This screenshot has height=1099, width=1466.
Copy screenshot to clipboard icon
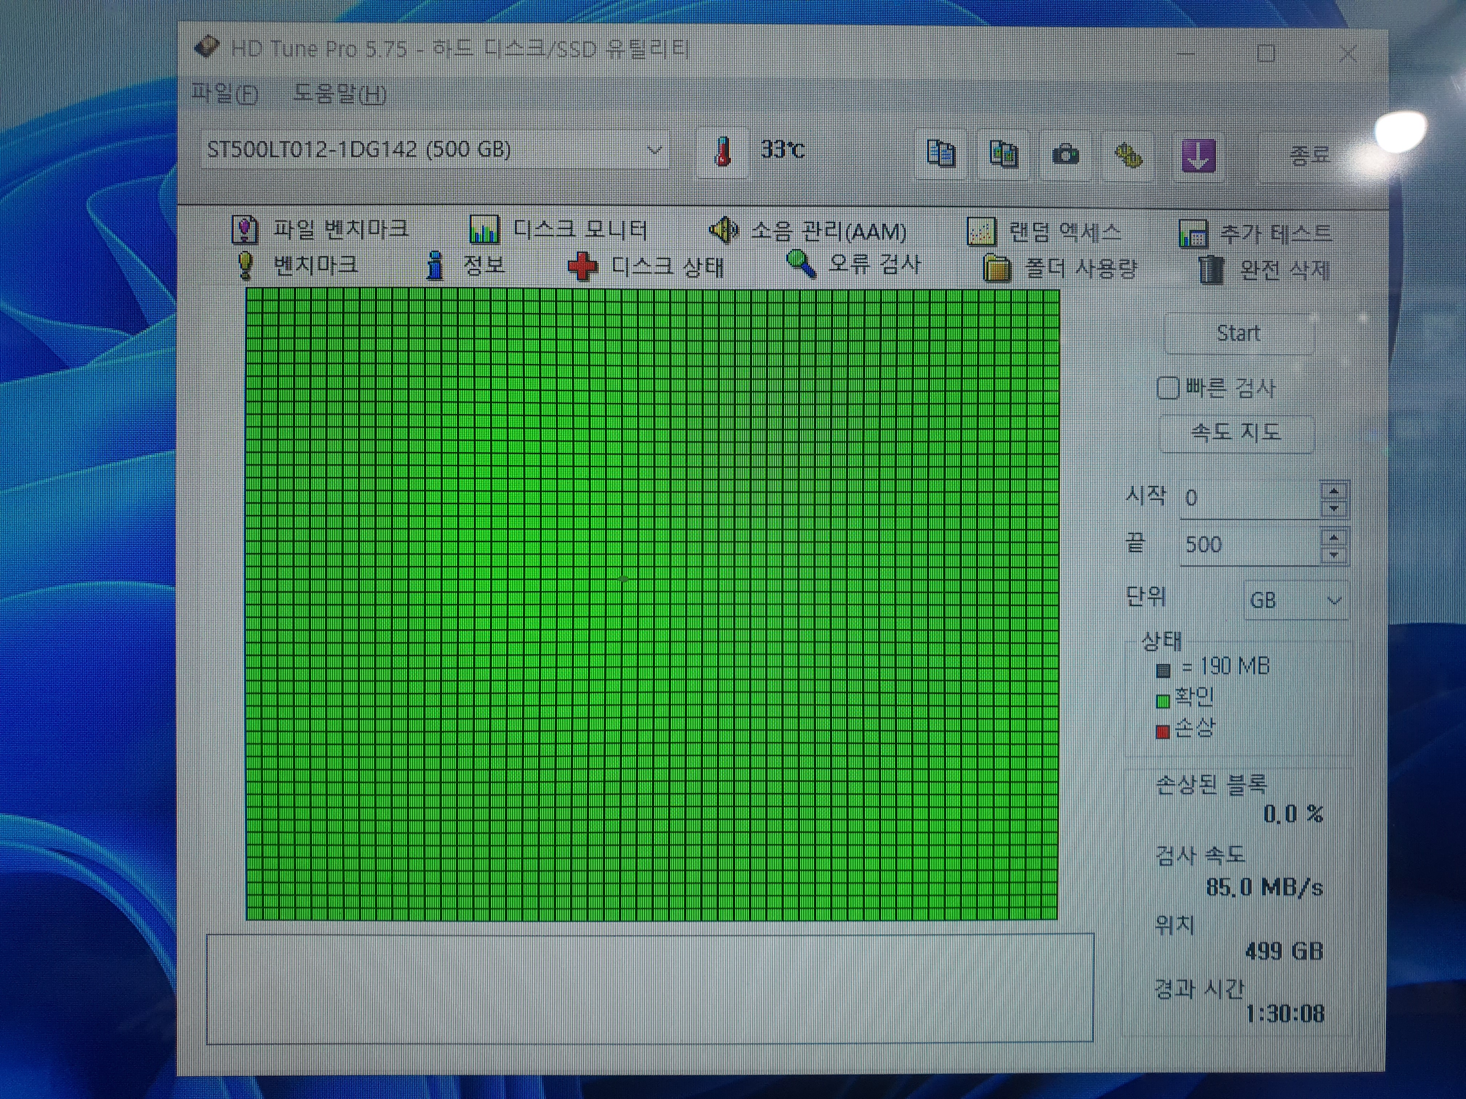pos(1004,154)
